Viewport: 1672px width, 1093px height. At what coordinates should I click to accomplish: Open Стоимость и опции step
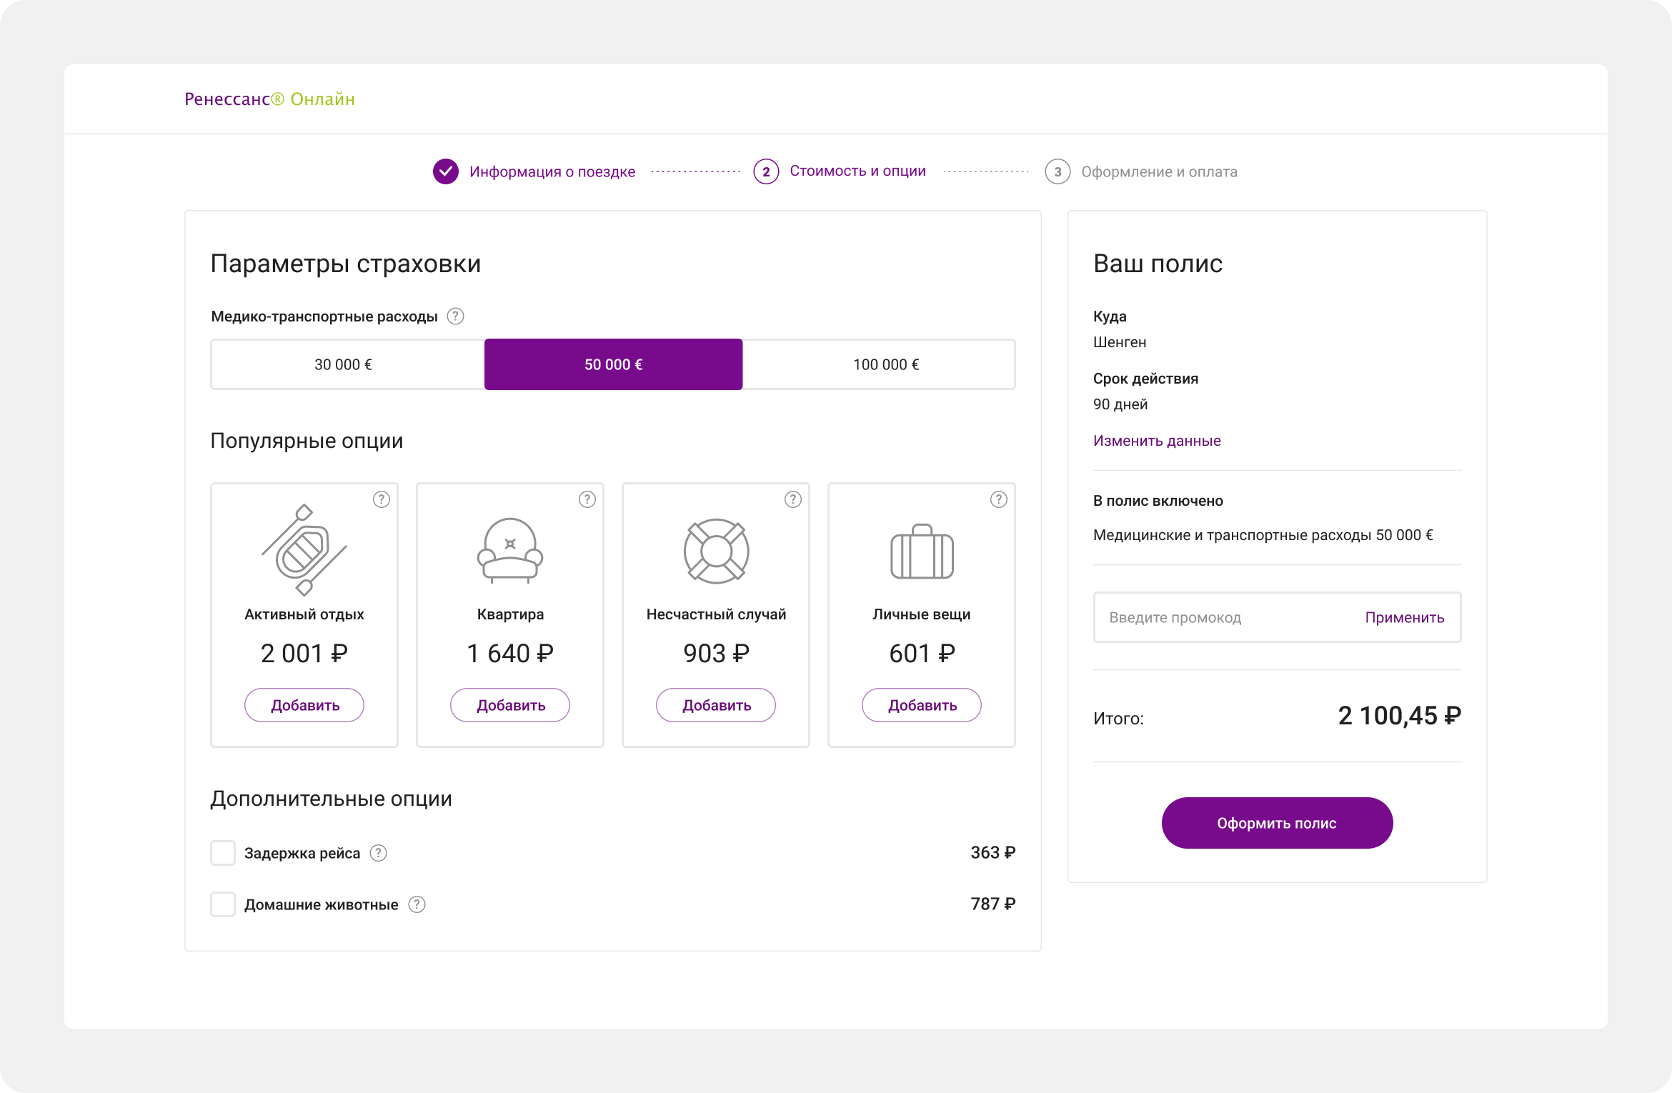857,171
